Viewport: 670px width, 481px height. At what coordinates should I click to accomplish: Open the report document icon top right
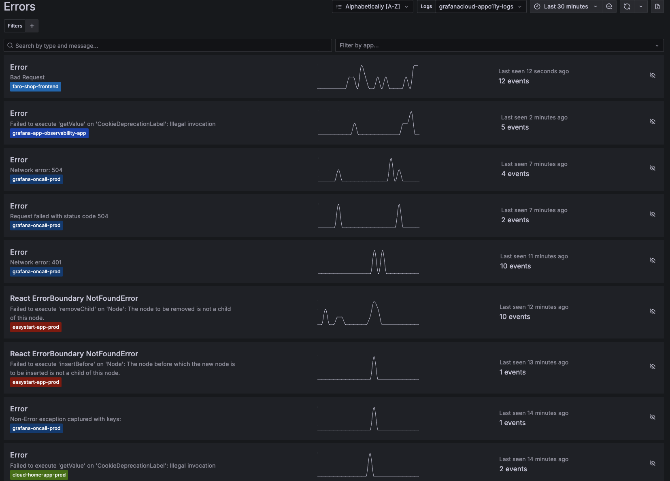point(657,6)
